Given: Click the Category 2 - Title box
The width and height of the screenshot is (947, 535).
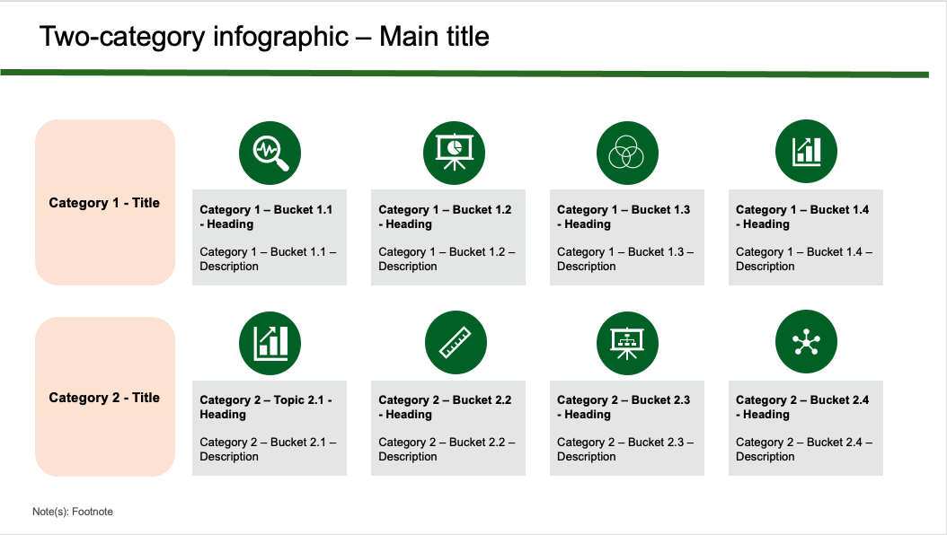Looking at the screenshot, I should [104, 398].
